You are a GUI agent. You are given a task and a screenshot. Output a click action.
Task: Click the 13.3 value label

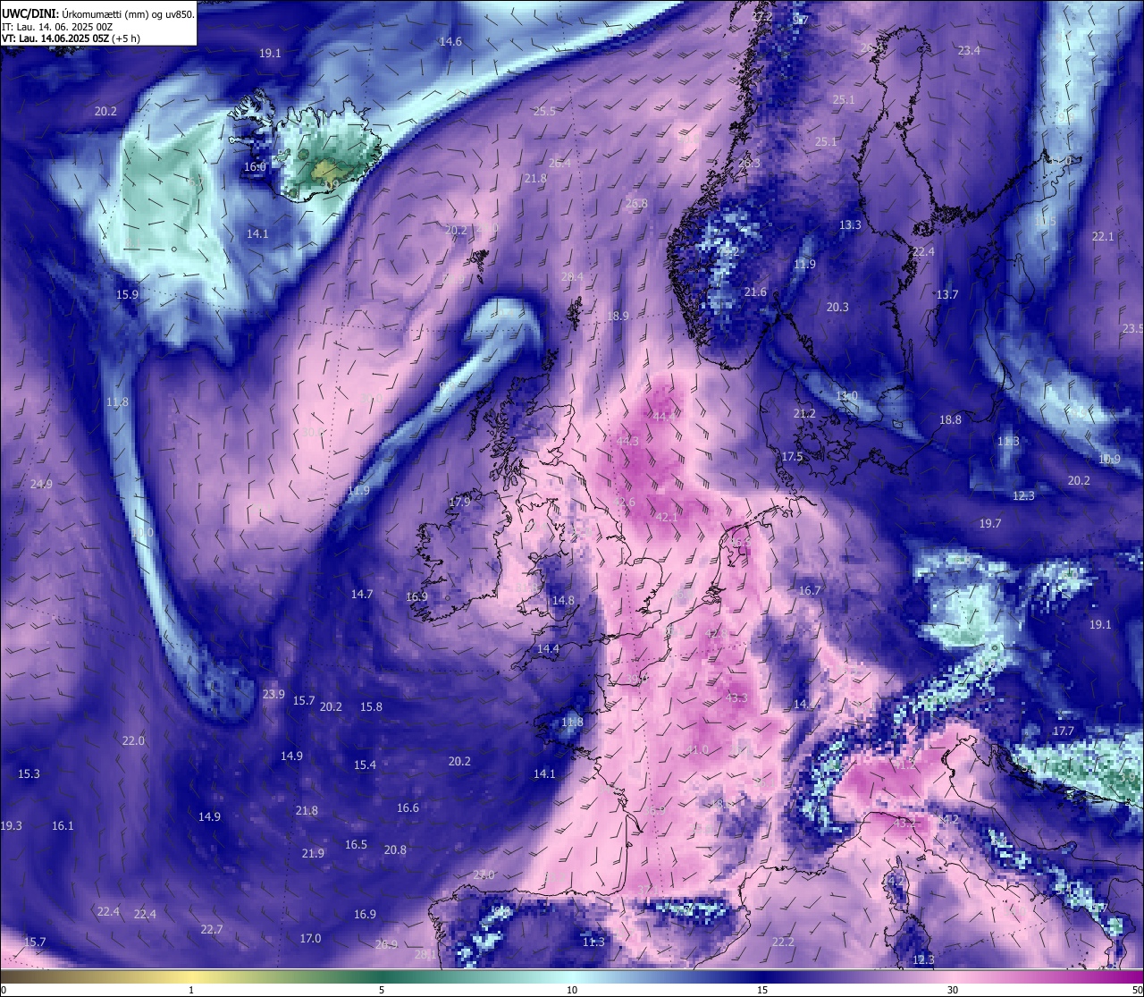[x=850, y=224]
